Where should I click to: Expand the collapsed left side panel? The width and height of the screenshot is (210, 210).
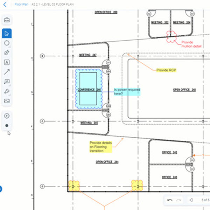tap(1, 189)
